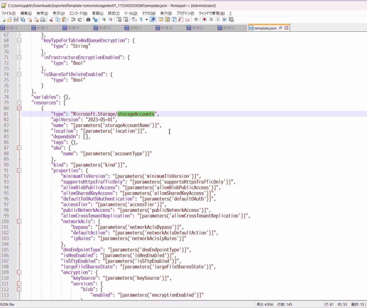Screen dimensions: 367x308
Task: Click line number 95 in the margin
Action: [x=6, y=193]
